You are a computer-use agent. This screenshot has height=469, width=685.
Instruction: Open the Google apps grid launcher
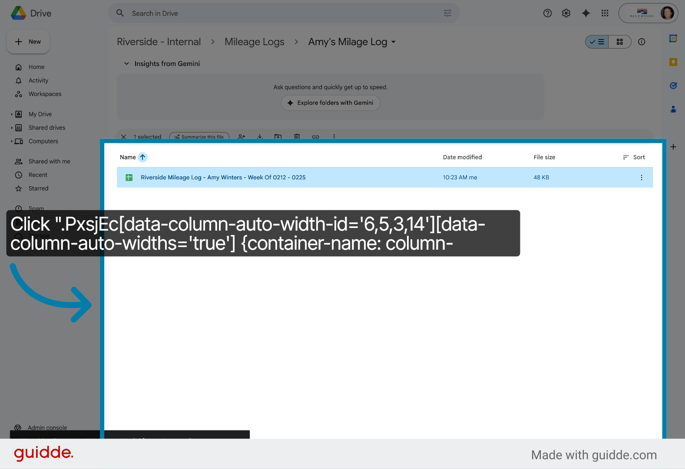click(605, 13)
